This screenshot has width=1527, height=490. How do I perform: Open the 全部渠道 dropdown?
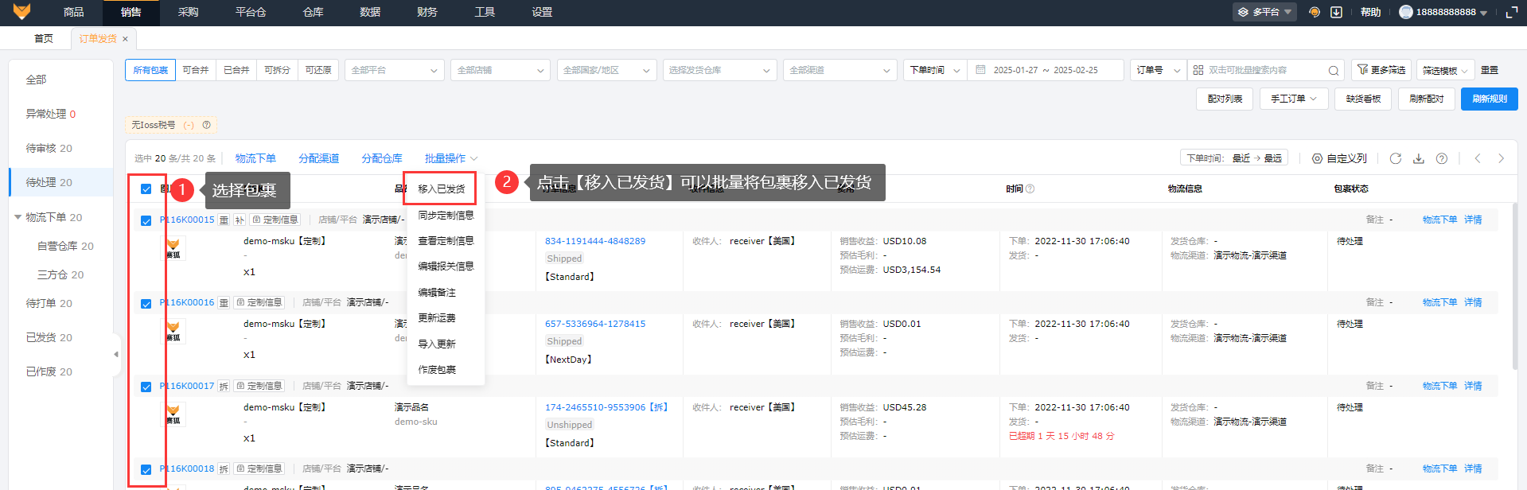click(839, 70)
